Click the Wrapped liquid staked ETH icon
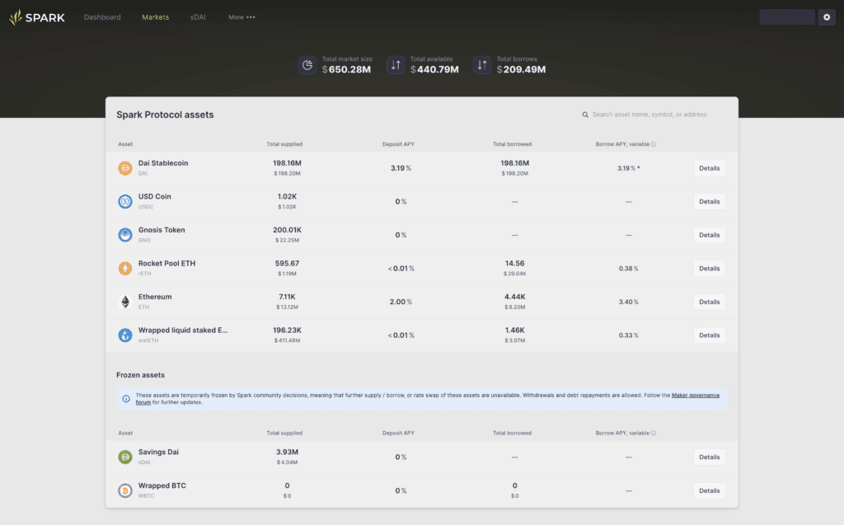This screenshot has width=844, height=525. (x=125, y=335)
